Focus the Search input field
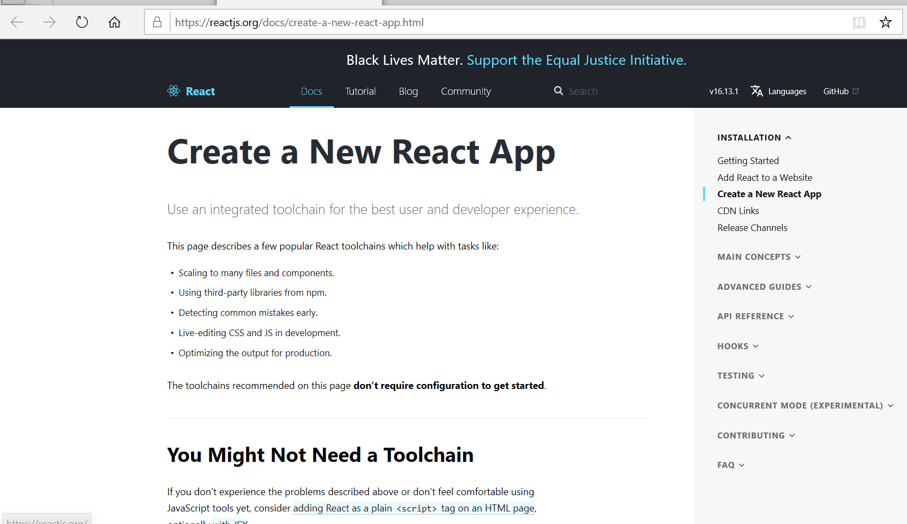907x524 pixels. coord(583,92)
